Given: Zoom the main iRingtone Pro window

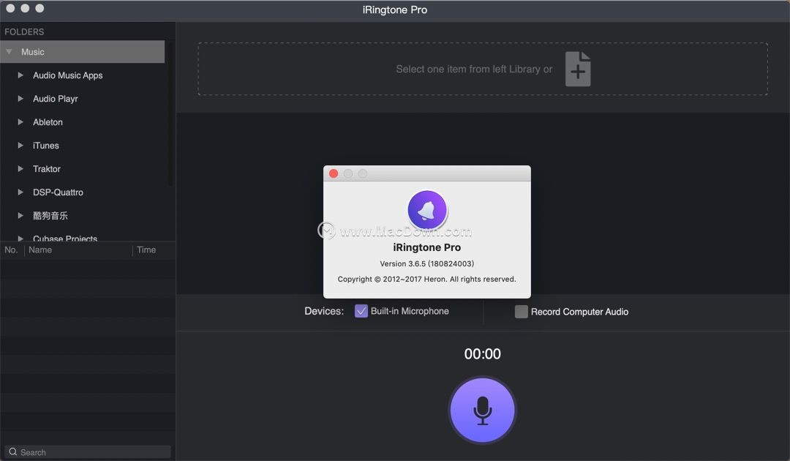Looking at the screenshot, I should (39, 8).
